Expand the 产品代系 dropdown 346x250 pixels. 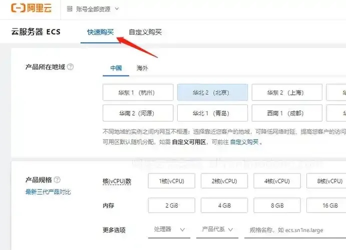pyautogui.click(x=217, y=229)
